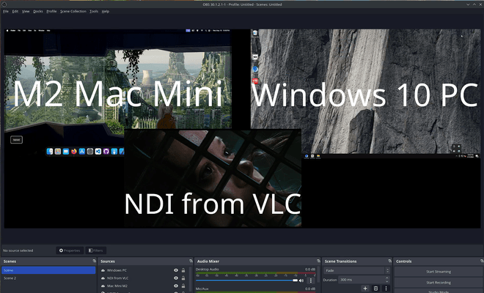Open transition properties three-dot menu
The width and height of the screenshot is (484, 293).
[x=386, y=289]
